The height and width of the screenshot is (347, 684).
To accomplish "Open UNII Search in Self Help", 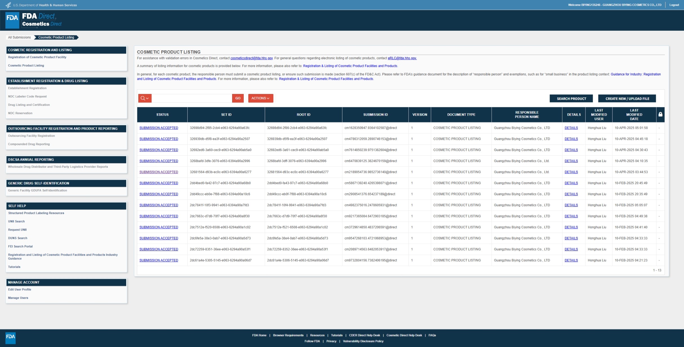I will [x=16, y=221].
